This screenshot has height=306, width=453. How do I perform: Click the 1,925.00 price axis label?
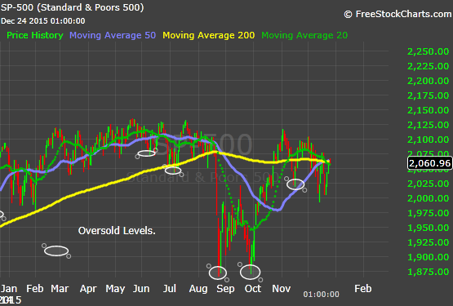coord(429,242)
